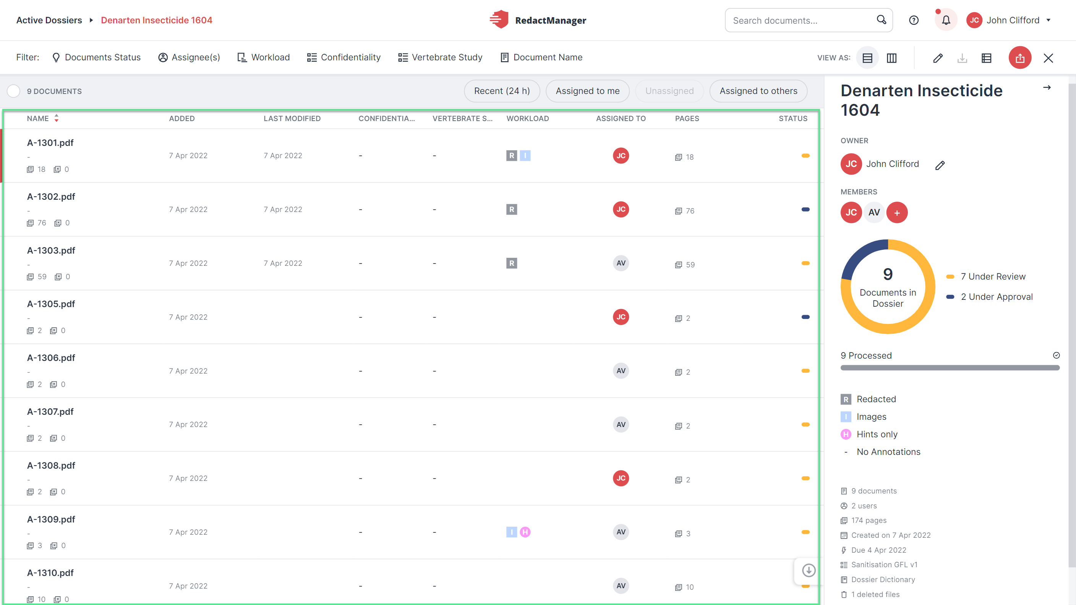Click the Last Modified column header
Screen dimensions: 1076x605
click(292, 118)
